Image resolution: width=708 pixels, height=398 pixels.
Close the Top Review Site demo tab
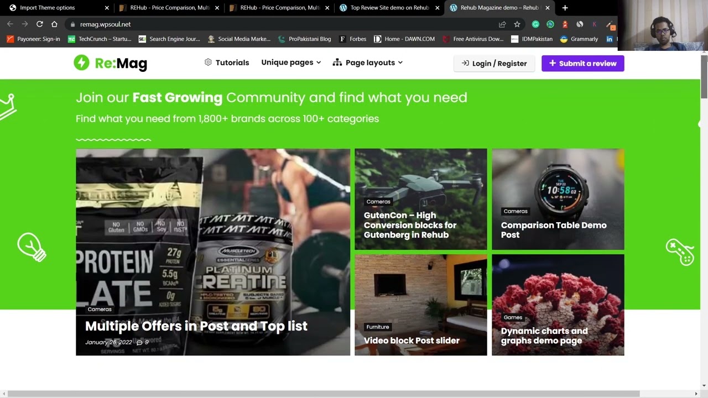coord(437,8)
